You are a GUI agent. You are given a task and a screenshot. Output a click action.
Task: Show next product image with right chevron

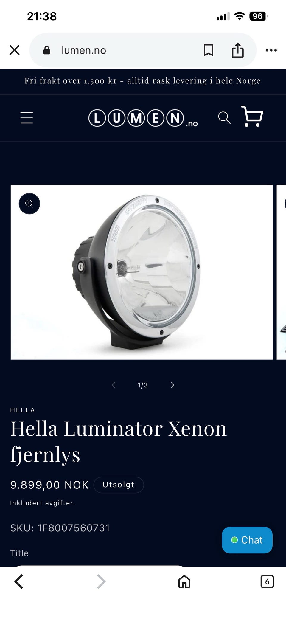(172, 385)
